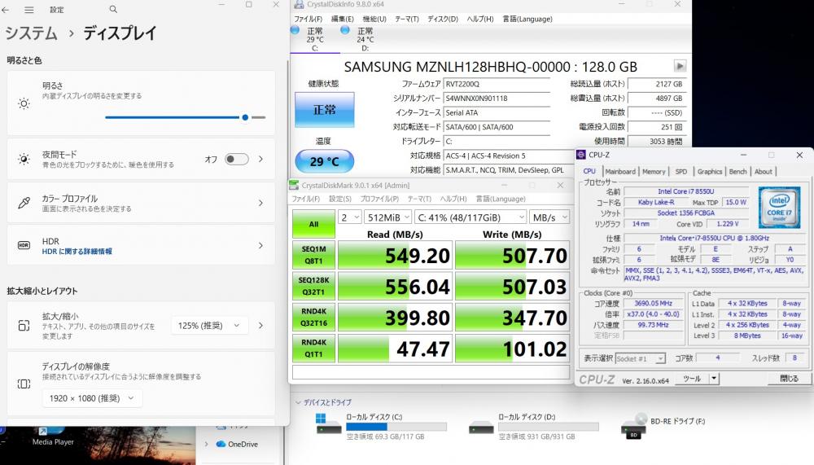Open Local Disk (D:) drive icon
814x465 pixels.
pyautogui.click(x=481, y=427)
